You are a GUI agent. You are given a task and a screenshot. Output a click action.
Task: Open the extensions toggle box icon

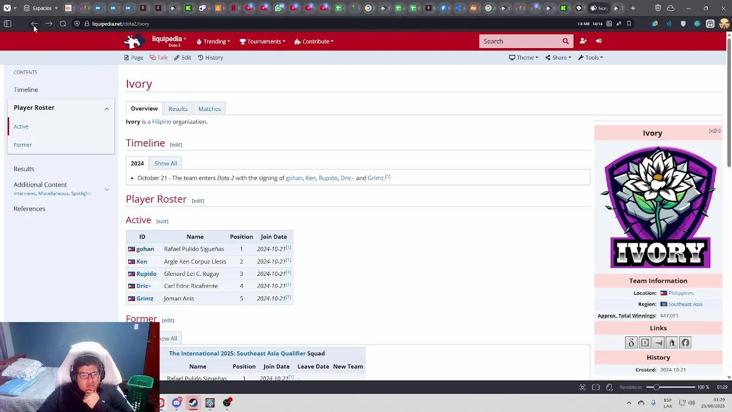(710, 24)
